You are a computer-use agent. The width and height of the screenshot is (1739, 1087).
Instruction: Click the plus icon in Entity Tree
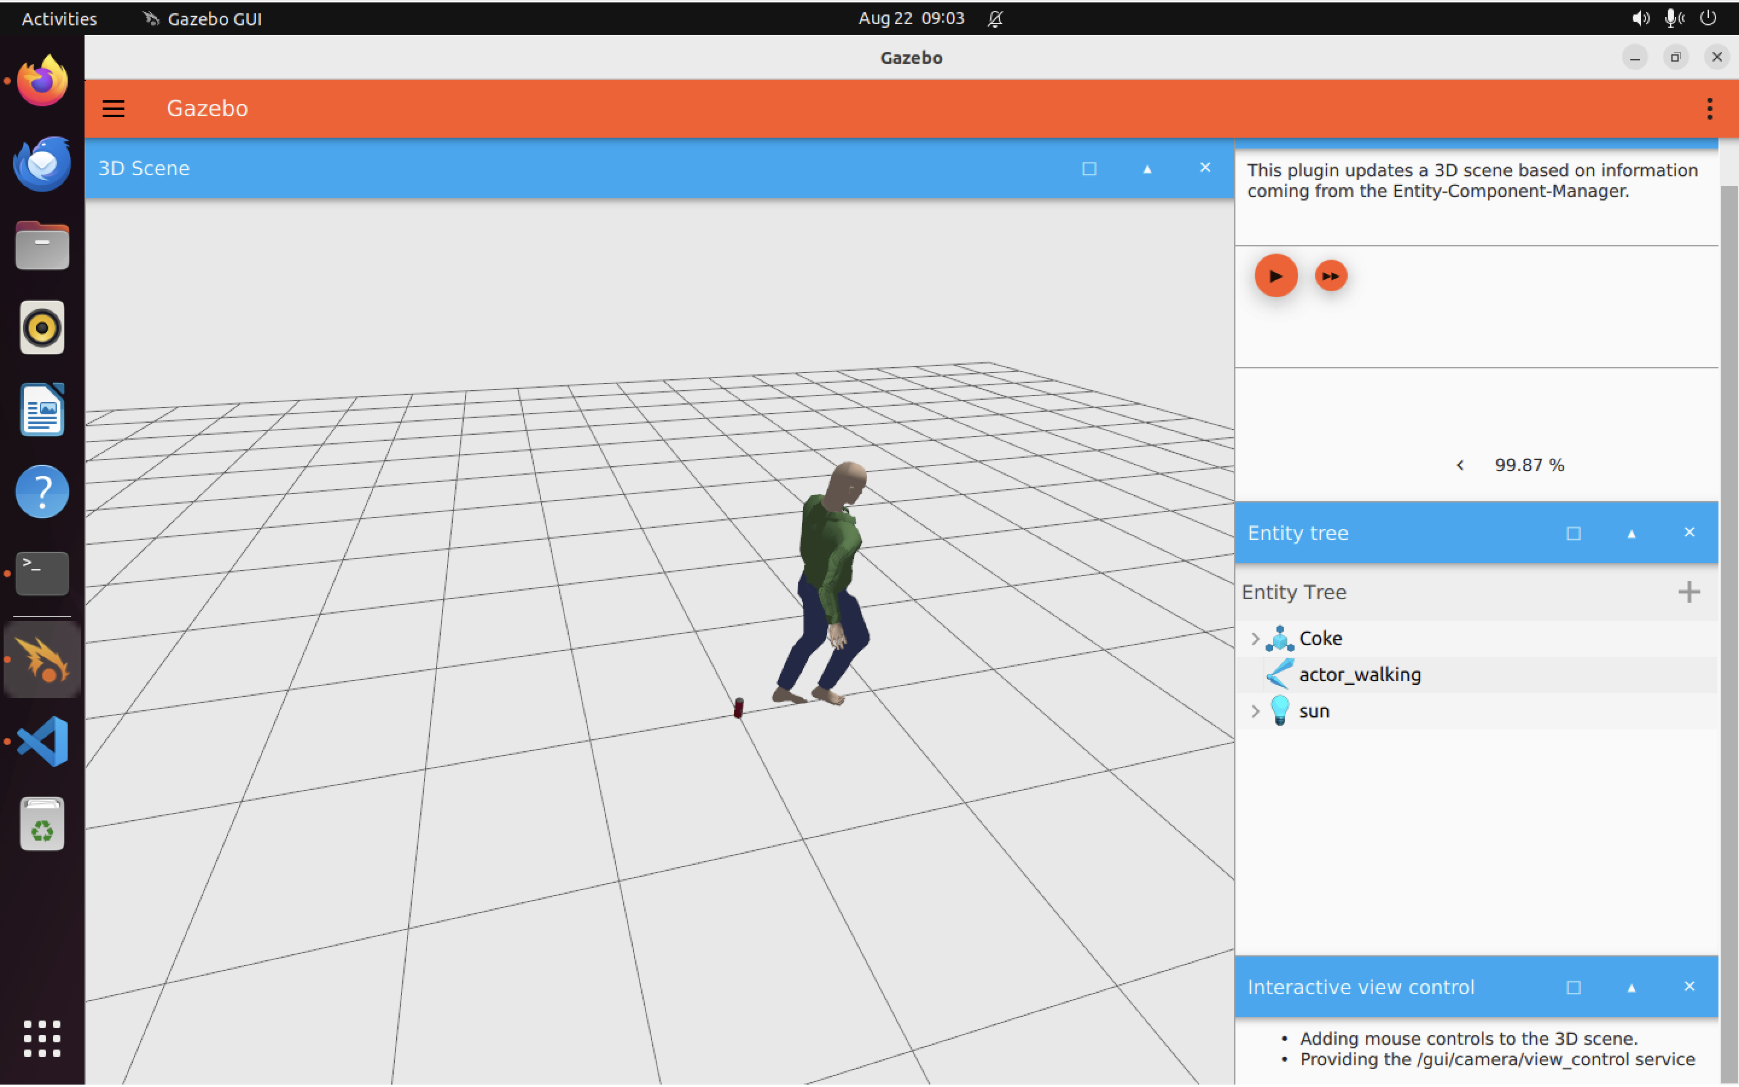tap(1688, 592)
